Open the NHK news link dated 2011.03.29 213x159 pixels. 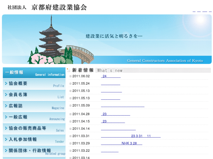click(x=121, y=143)
